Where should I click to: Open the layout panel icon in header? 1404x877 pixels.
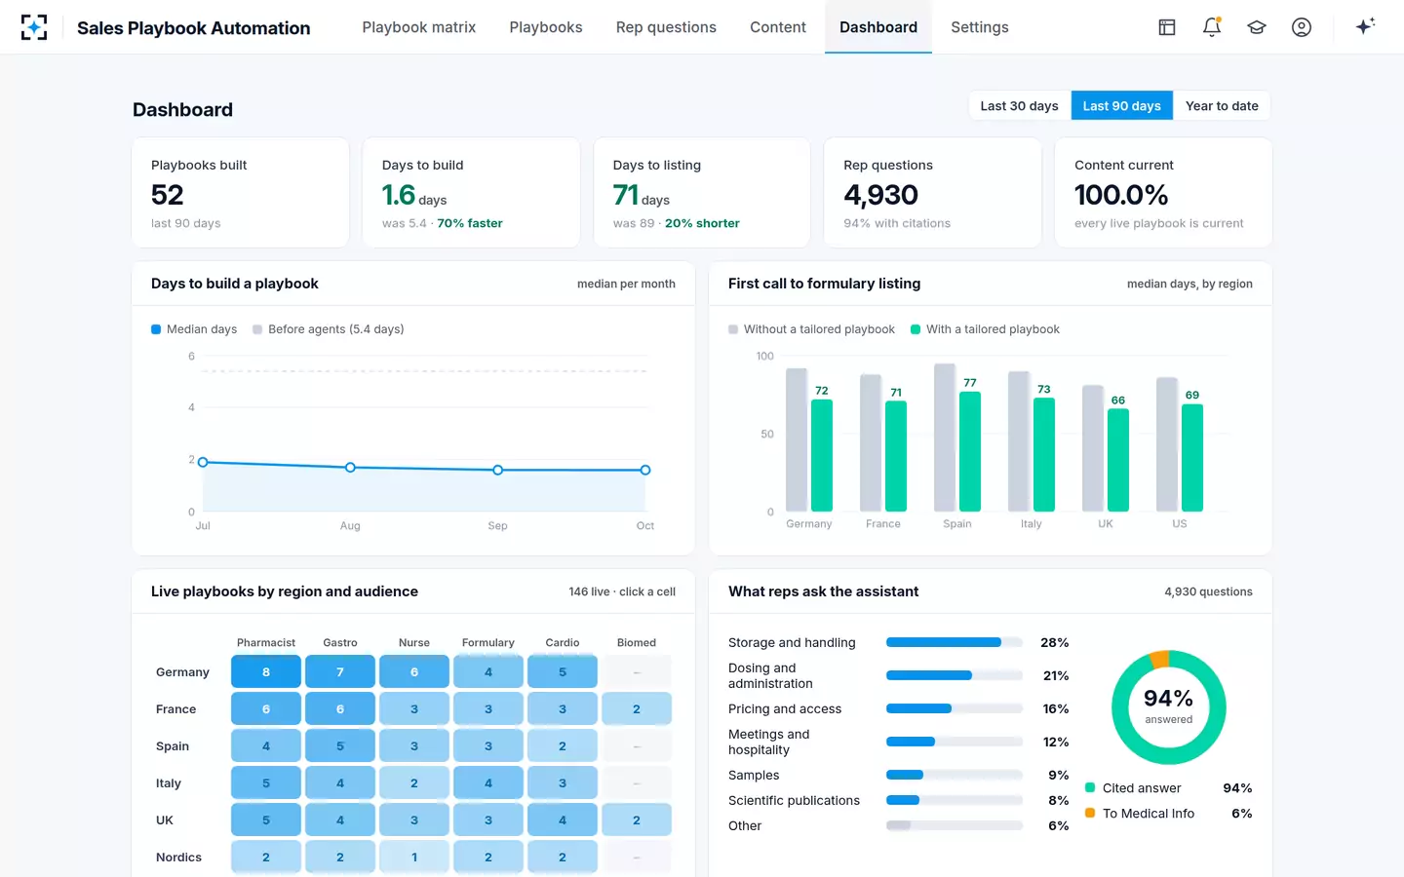tap(1167, 27)
